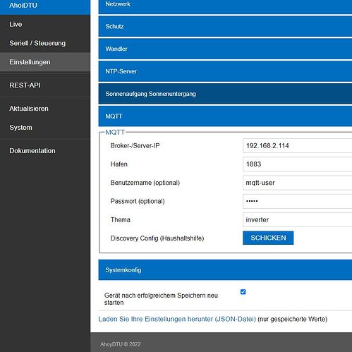Toggle the restart after saving checkbox

tap(243, 292)
